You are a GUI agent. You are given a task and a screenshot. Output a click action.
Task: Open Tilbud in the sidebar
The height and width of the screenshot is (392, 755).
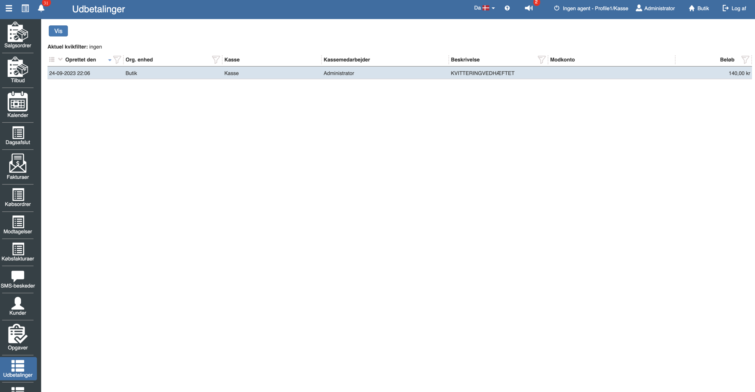click(x=18, y=70)
